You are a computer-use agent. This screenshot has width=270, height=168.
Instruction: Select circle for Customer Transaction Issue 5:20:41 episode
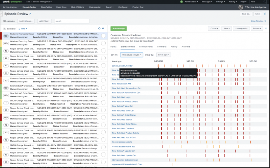pyautogui.click(x=103, y=36)
